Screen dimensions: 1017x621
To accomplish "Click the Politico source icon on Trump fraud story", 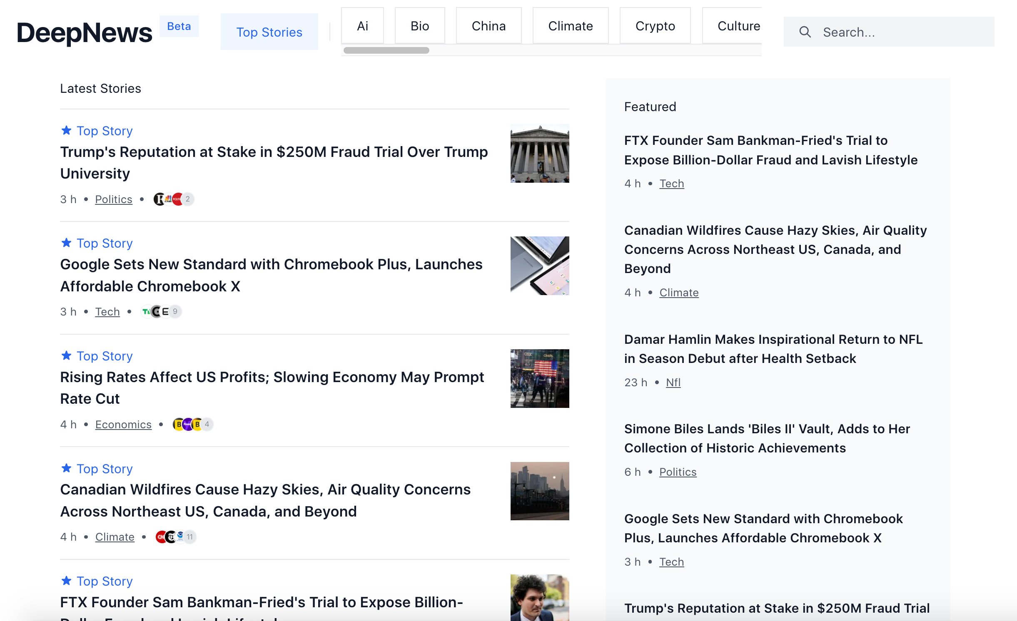I will [x=177, y=199].
